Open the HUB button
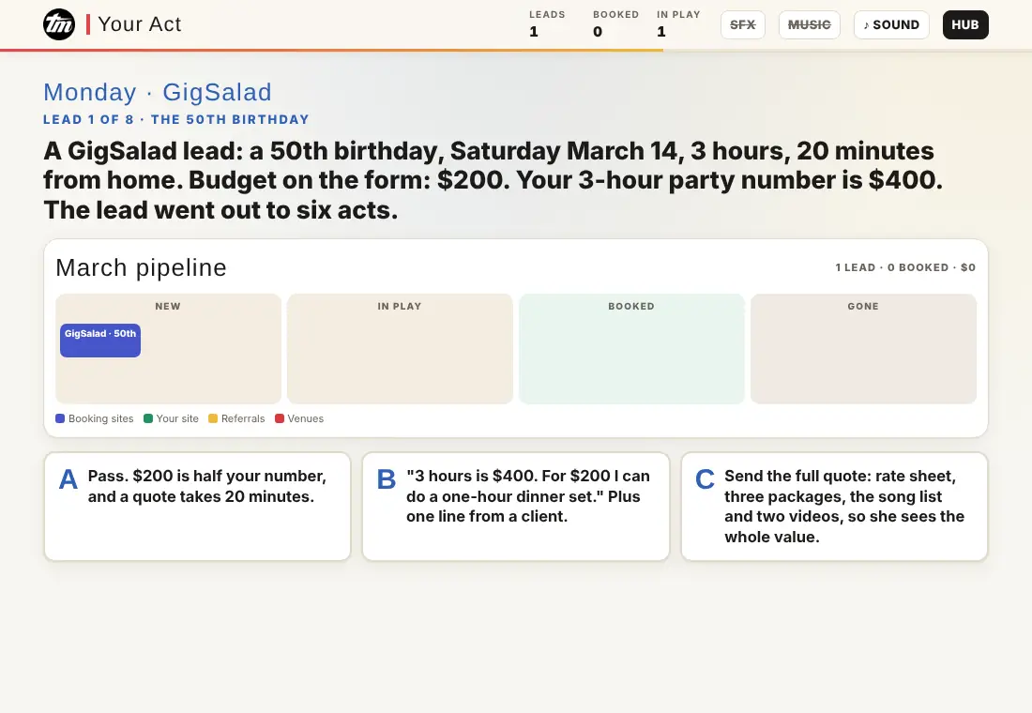Viewport: 1032px width, 713px height. coord(964,25)
